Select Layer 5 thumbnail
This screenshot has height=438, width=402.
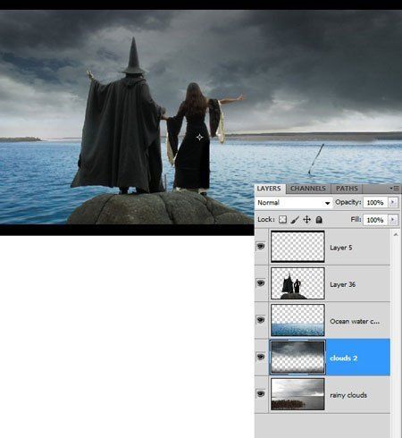tap(297, 247)
